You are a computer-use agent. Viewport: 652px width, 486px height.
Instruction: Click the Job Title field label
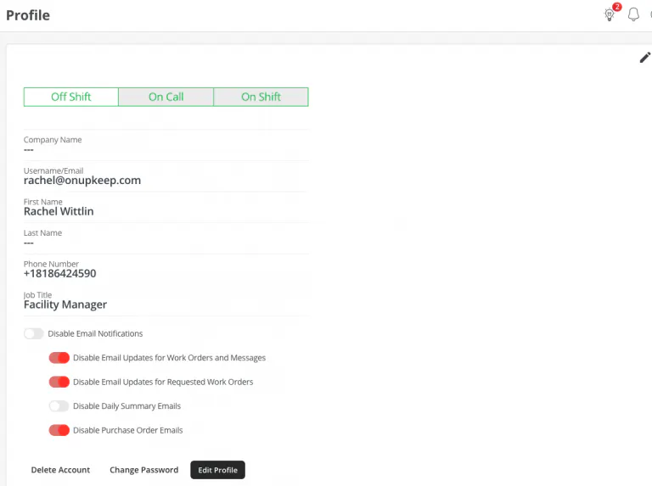point(38,295)
